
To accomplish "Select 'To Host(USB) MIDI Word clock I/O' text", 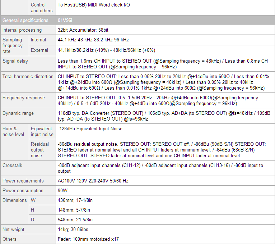I will pyautogui.click(x=94, y=5).
